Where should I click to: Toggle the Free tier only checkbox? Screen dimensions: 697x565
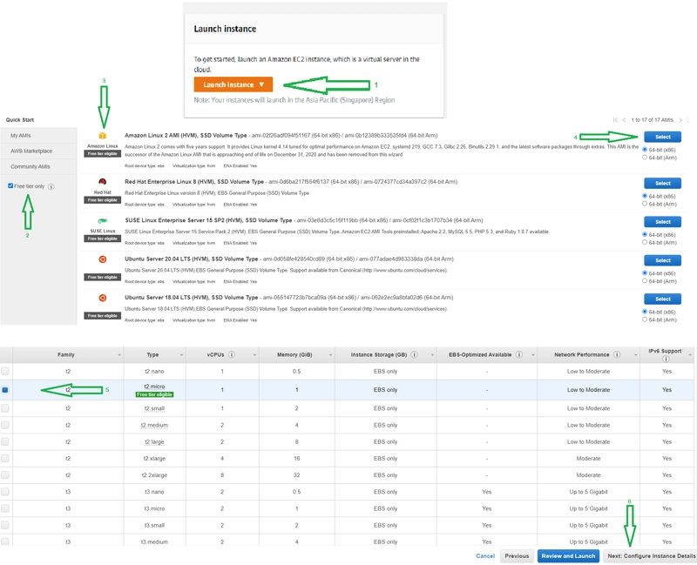[10, 185]
